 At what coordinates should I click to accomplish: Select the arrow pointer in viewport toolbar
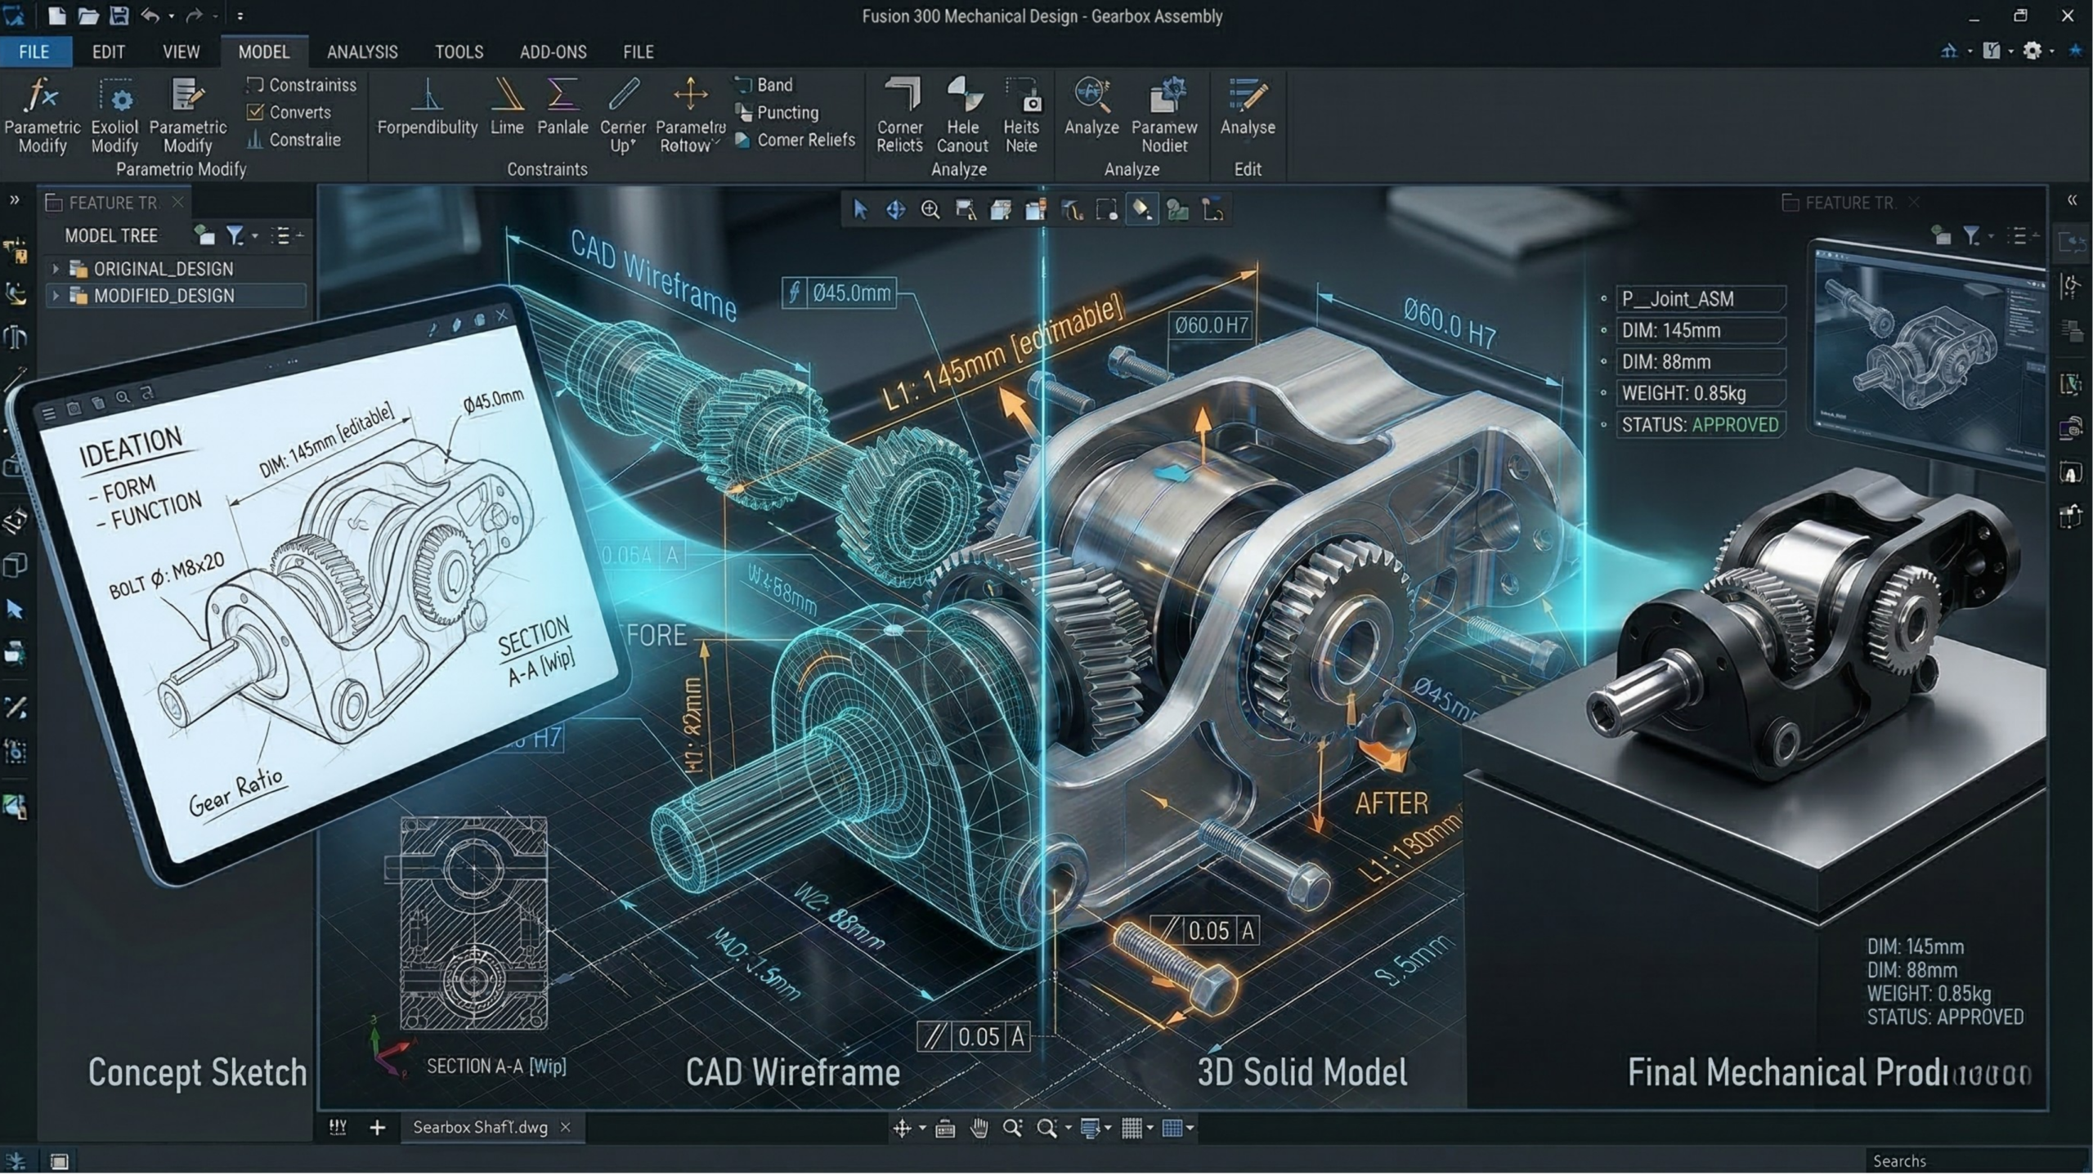click(x=859, y=210)
